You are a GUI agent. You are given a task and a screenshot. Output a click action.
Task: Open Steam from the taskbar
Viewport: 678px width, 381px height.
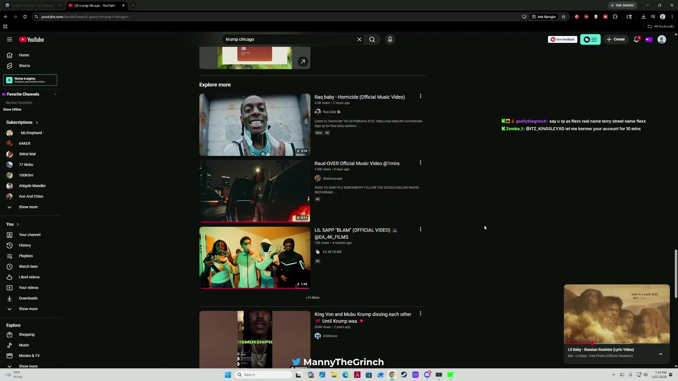click(404, 375)
